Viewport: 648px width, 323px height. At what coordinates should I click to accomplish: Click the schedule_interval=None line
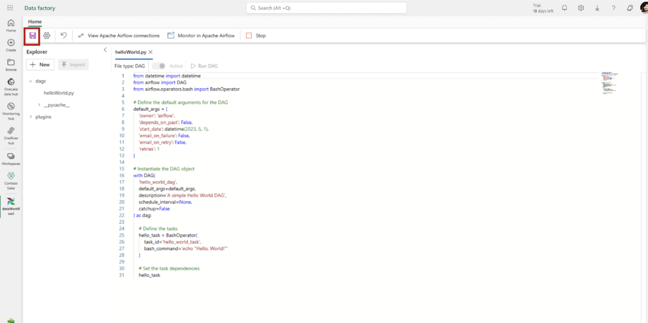(165, 202)
